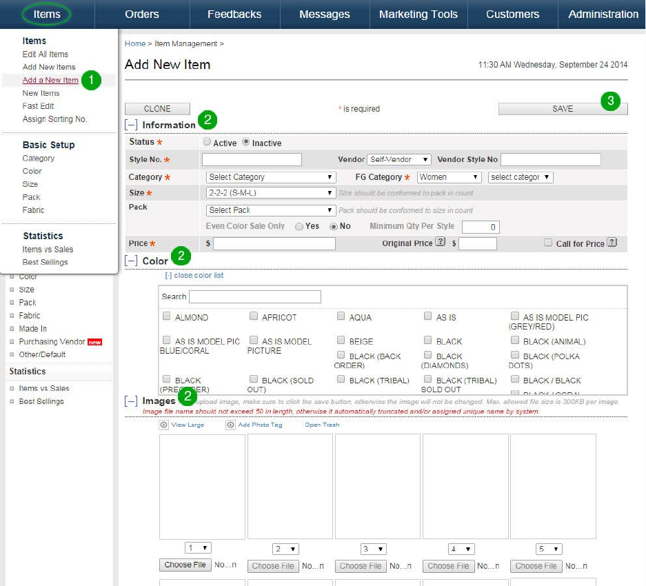This screenshot has width=646, height=586.
Task: Open the Select Pack dropdown
Action: (x=271, y=210)
